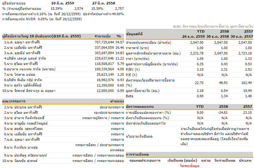Click 6.ธนาคาร กรุงเทพ จำกัด (มหาชน)
Screen dimensions: 254x168
coord(30,69)
